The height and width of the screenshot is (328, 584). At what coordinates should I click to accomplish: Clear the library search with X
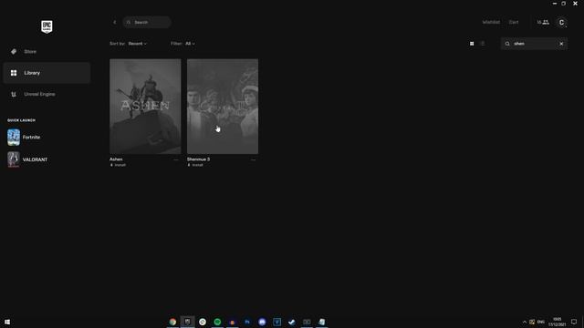pos(561,44)
